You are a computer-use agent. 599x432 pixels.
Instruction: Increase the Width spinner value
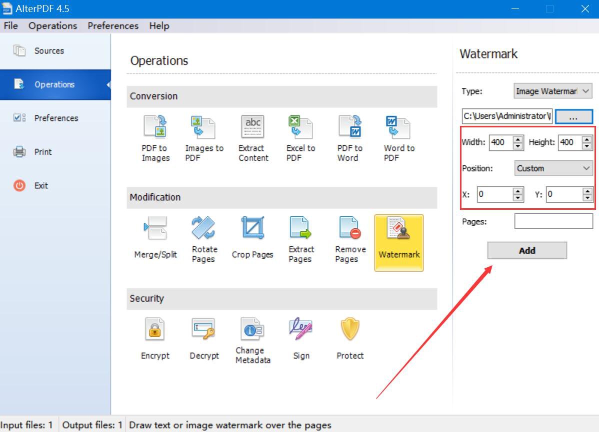[518, 139]
